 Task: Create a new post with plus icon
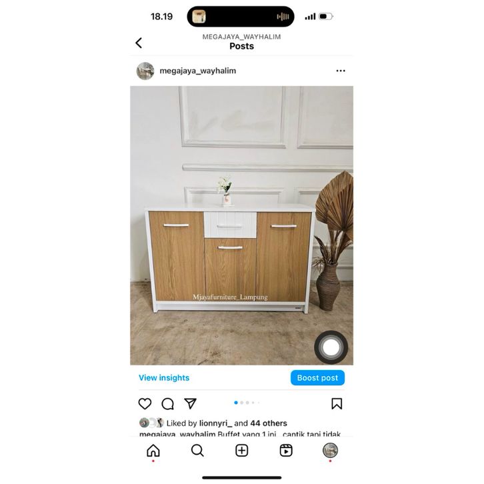(242, 451)
